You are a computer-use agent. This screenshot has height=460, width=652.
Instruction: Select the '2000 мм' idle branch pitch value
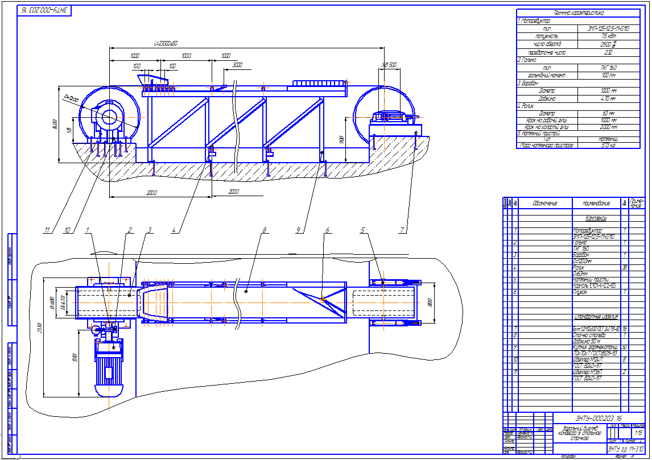608,127
